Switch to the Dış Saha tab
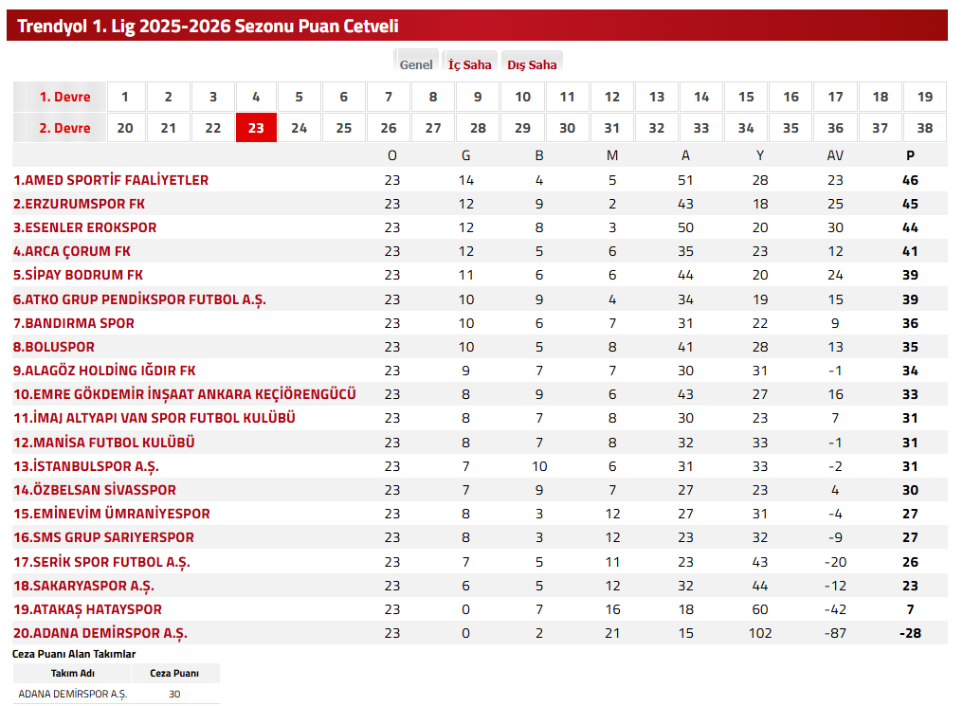The height and width of the screenshot is (706, 963). point(532,64)
